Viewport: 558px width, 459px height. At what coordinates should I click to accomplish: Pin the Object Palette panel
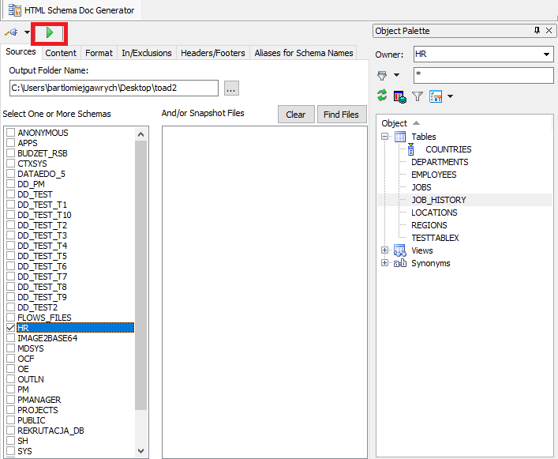(x=537, y=31)
